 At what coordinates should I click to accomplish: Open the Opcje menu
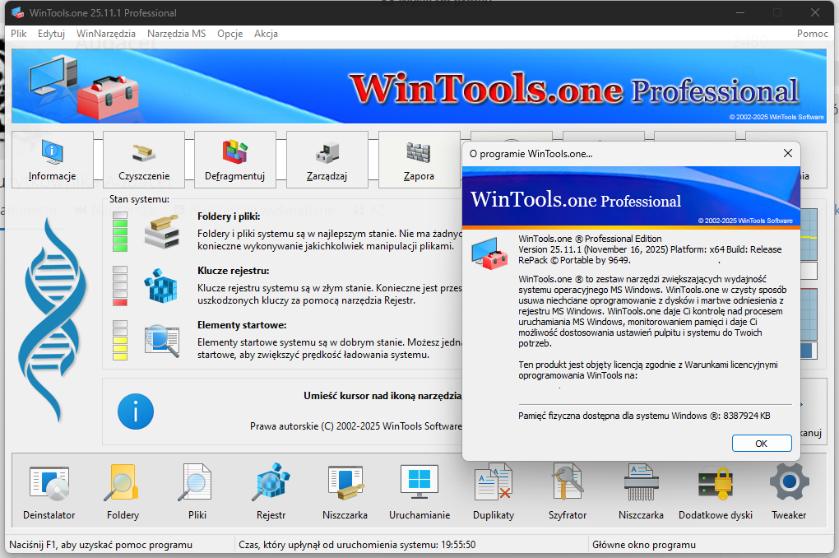[x=230, y=33]
